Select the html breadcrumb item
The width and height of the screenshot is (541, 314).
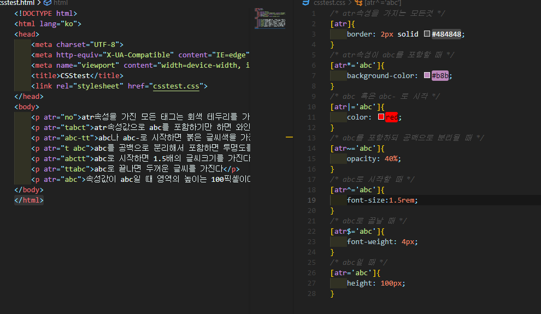tap(61, 3)
